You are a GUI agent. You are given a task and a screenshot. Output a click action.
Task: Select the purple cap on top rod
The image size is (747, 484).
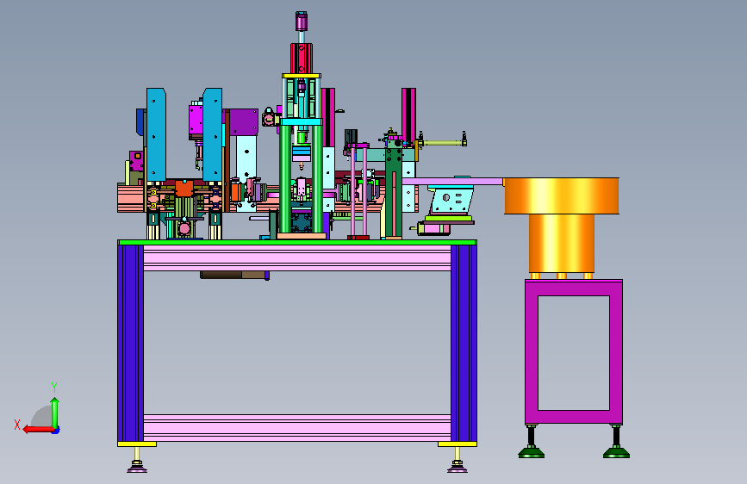point(301,22)
